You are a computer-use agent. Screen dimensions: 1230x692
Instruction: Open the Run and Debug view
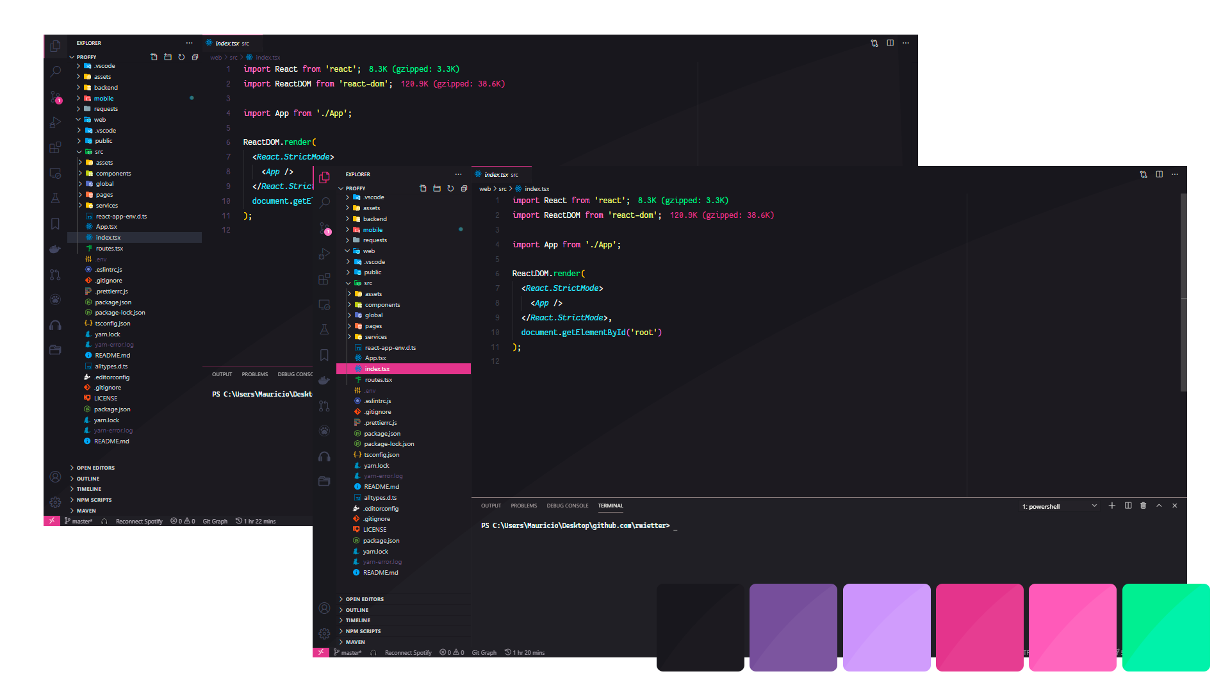(x=325, y=254)
